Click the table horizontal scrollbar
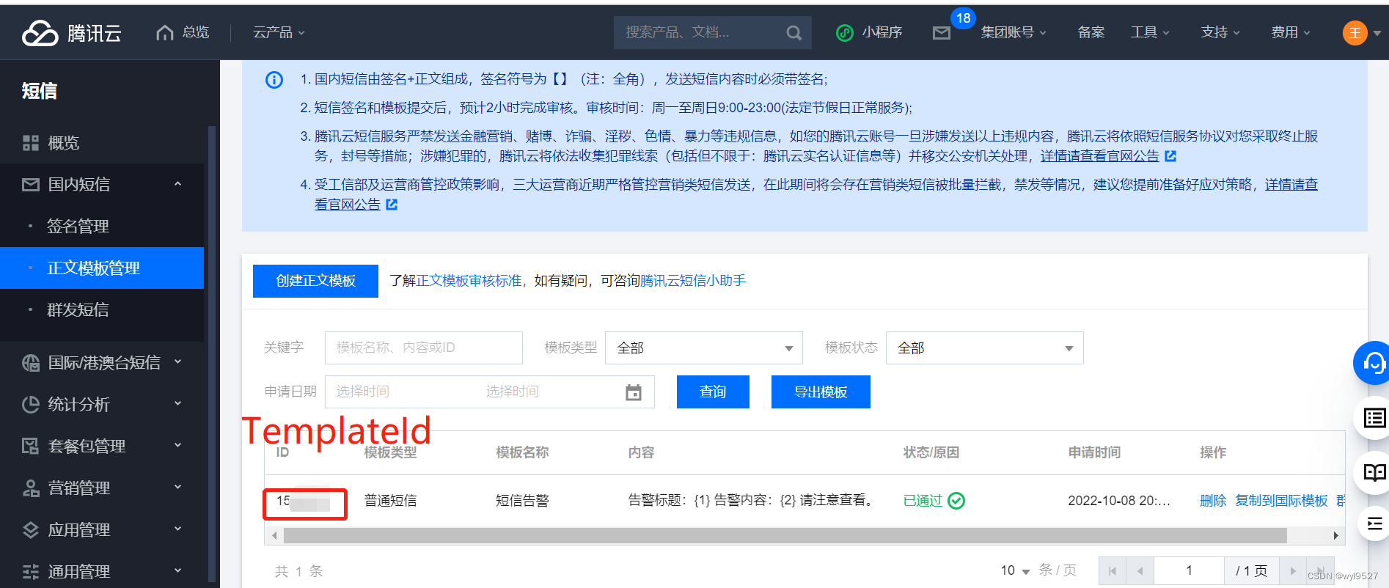The image size is (1389, 588). click(785, 536)
